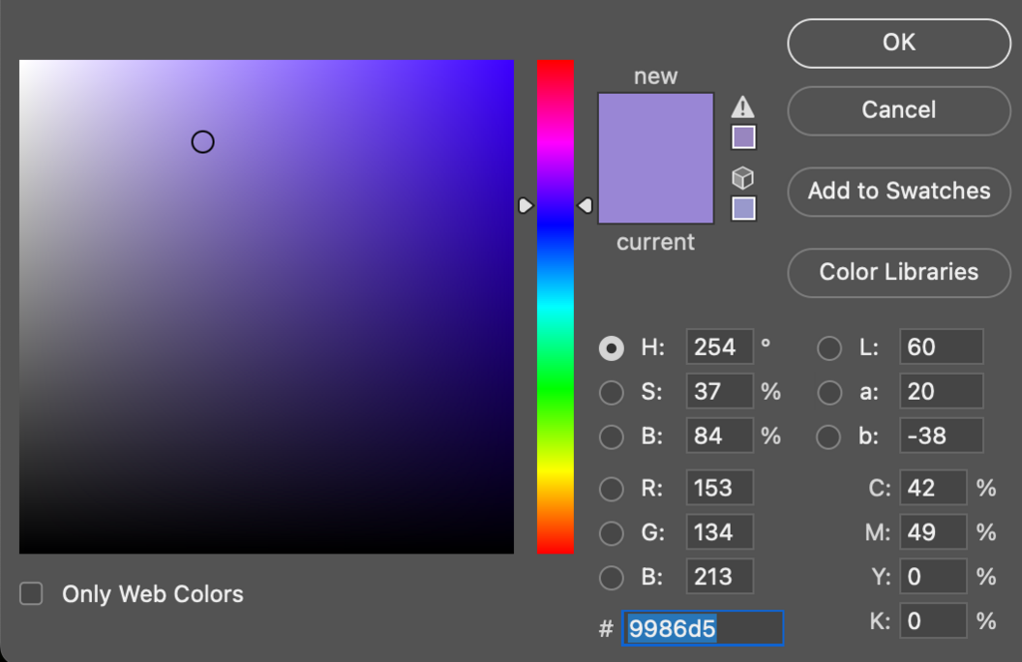Select the L radio button for Lab lightness
This screenshot has width=1022, height=662.
[829, 347]
